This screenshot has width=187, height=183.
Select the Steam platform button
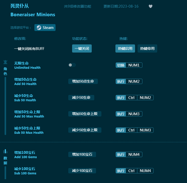tap(45, 28)
